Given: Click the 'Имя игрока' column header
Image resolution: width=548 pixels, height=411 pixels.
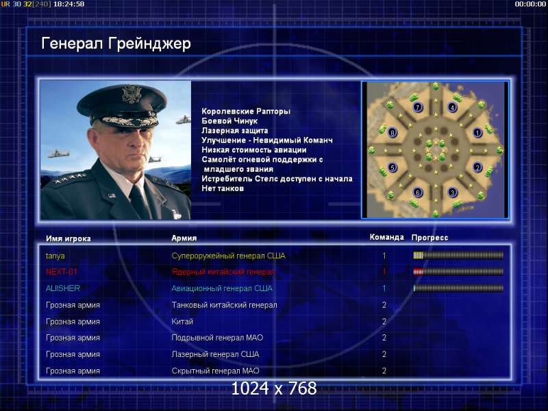Looking at the screenshot, I should [68, 238].
